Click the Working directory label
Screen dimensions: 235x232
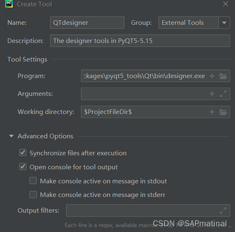46,112
